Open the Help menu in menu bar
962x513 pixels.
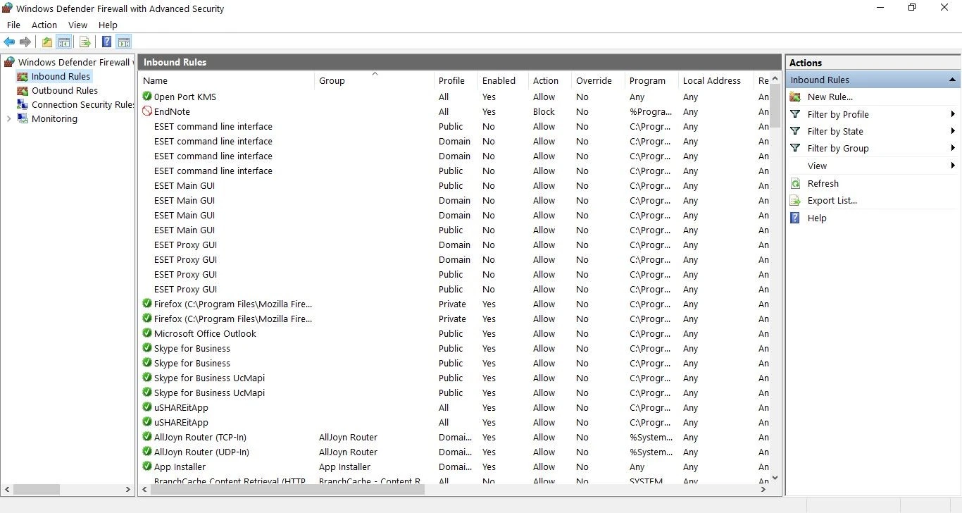pyautogui.click(x=108, y=25)
